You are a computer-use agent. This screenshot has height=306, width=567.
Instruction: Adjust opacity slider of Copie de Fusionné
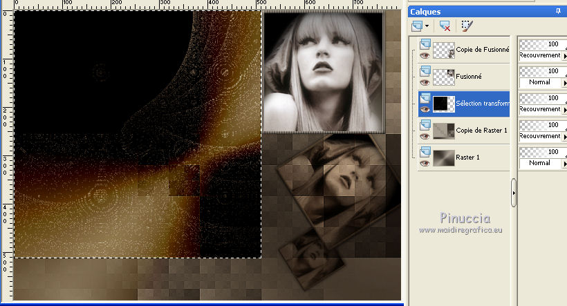click(542, 44)
